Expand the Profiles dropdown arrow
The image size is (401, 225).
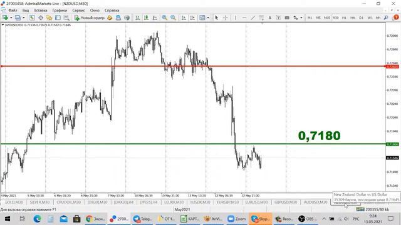24,17
